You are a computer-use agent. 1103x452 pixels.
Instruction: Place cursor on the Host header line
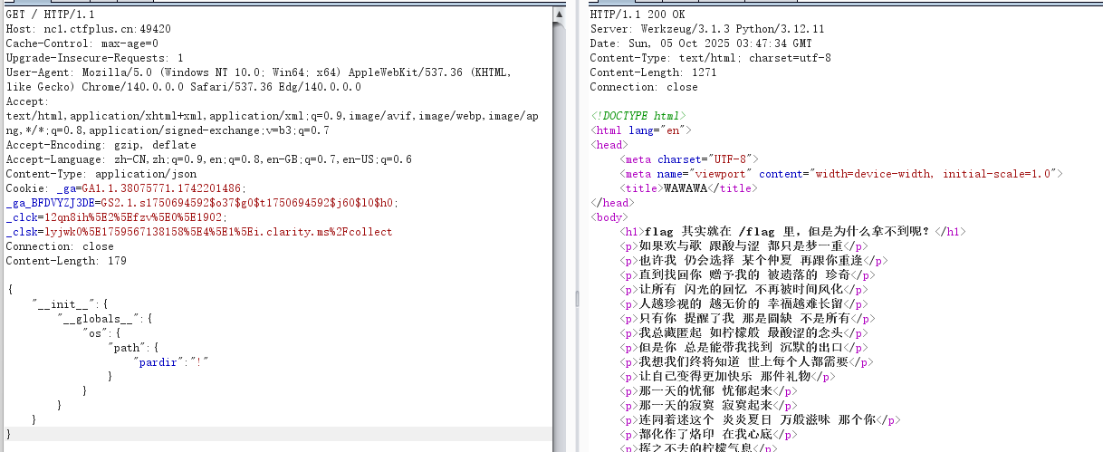(88, 29)
